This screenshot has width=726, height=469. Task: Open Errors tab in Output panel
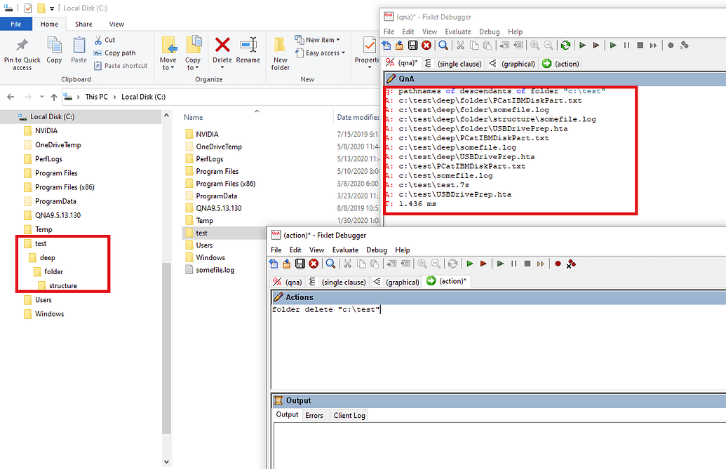314,415
